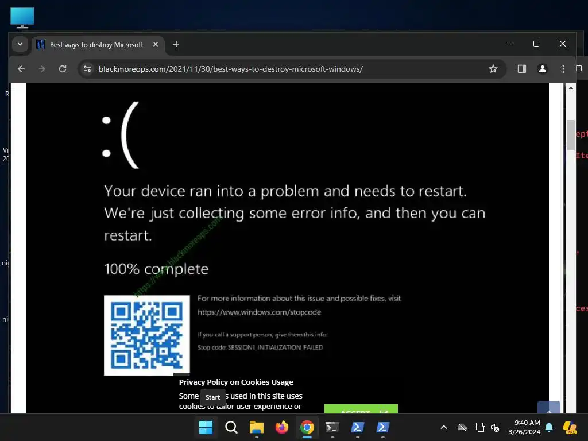588x441 pixels.
Task: Launch Firefox from the taskbar
Action: (x=281, y=427)
